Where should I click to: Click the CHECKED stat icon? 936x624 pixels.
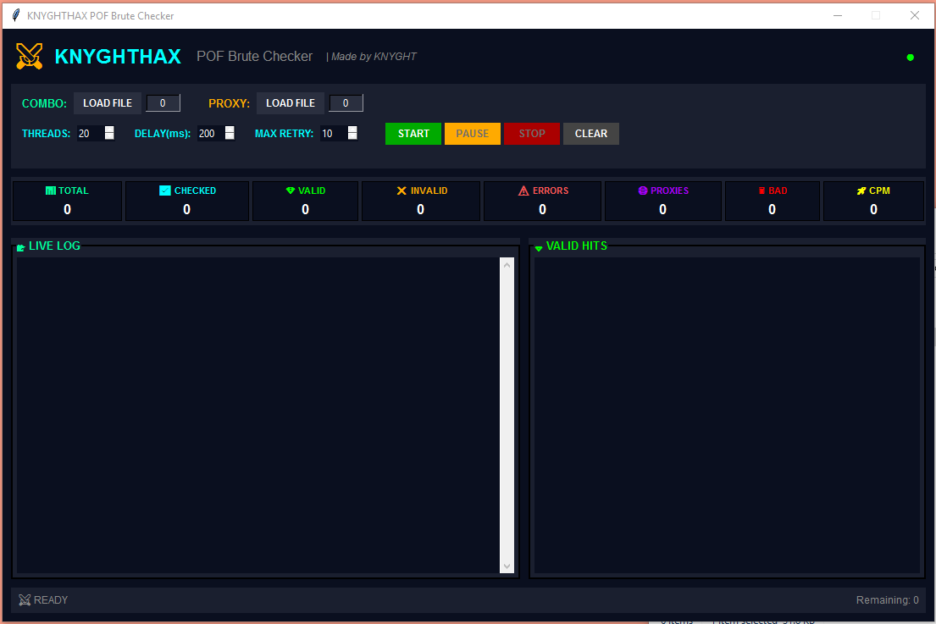click(165, 191)
